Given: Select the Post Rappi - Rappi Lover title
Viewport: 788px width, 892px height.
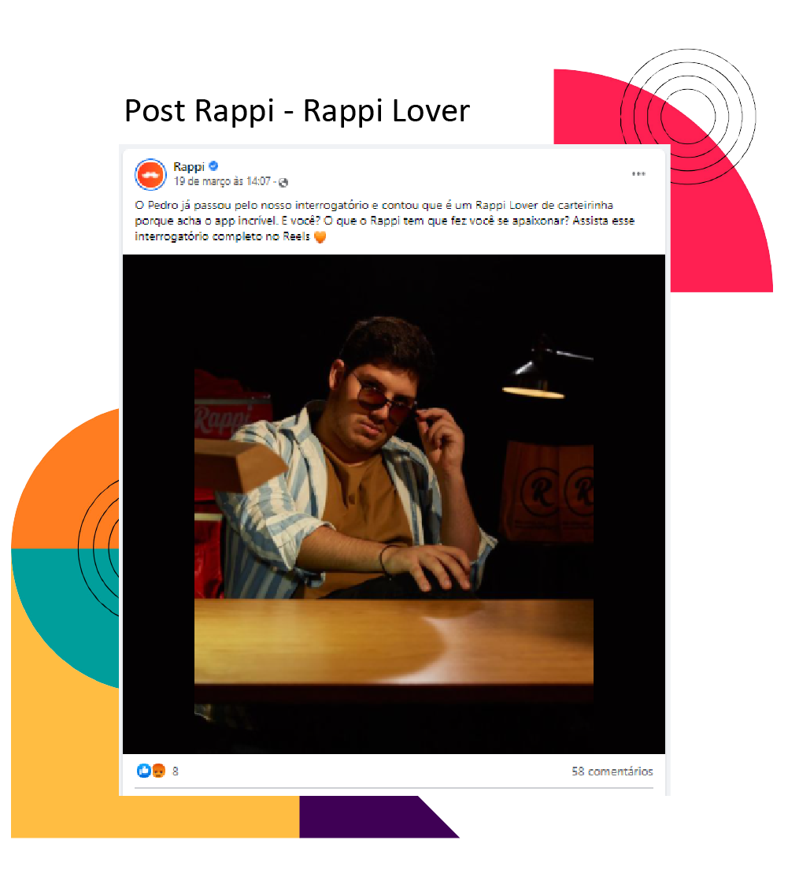Looking at the screenshot, I should click(x=297, y=110).
